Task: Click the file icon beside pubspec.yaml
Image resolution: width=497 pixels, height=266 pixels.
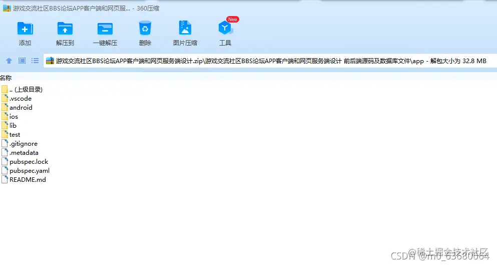Action: [x=5, y=170]
